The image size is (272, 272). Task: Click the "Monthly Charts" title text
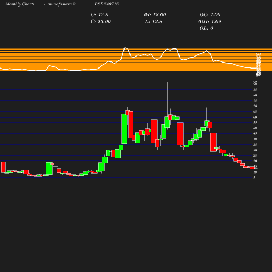(20, 4)
